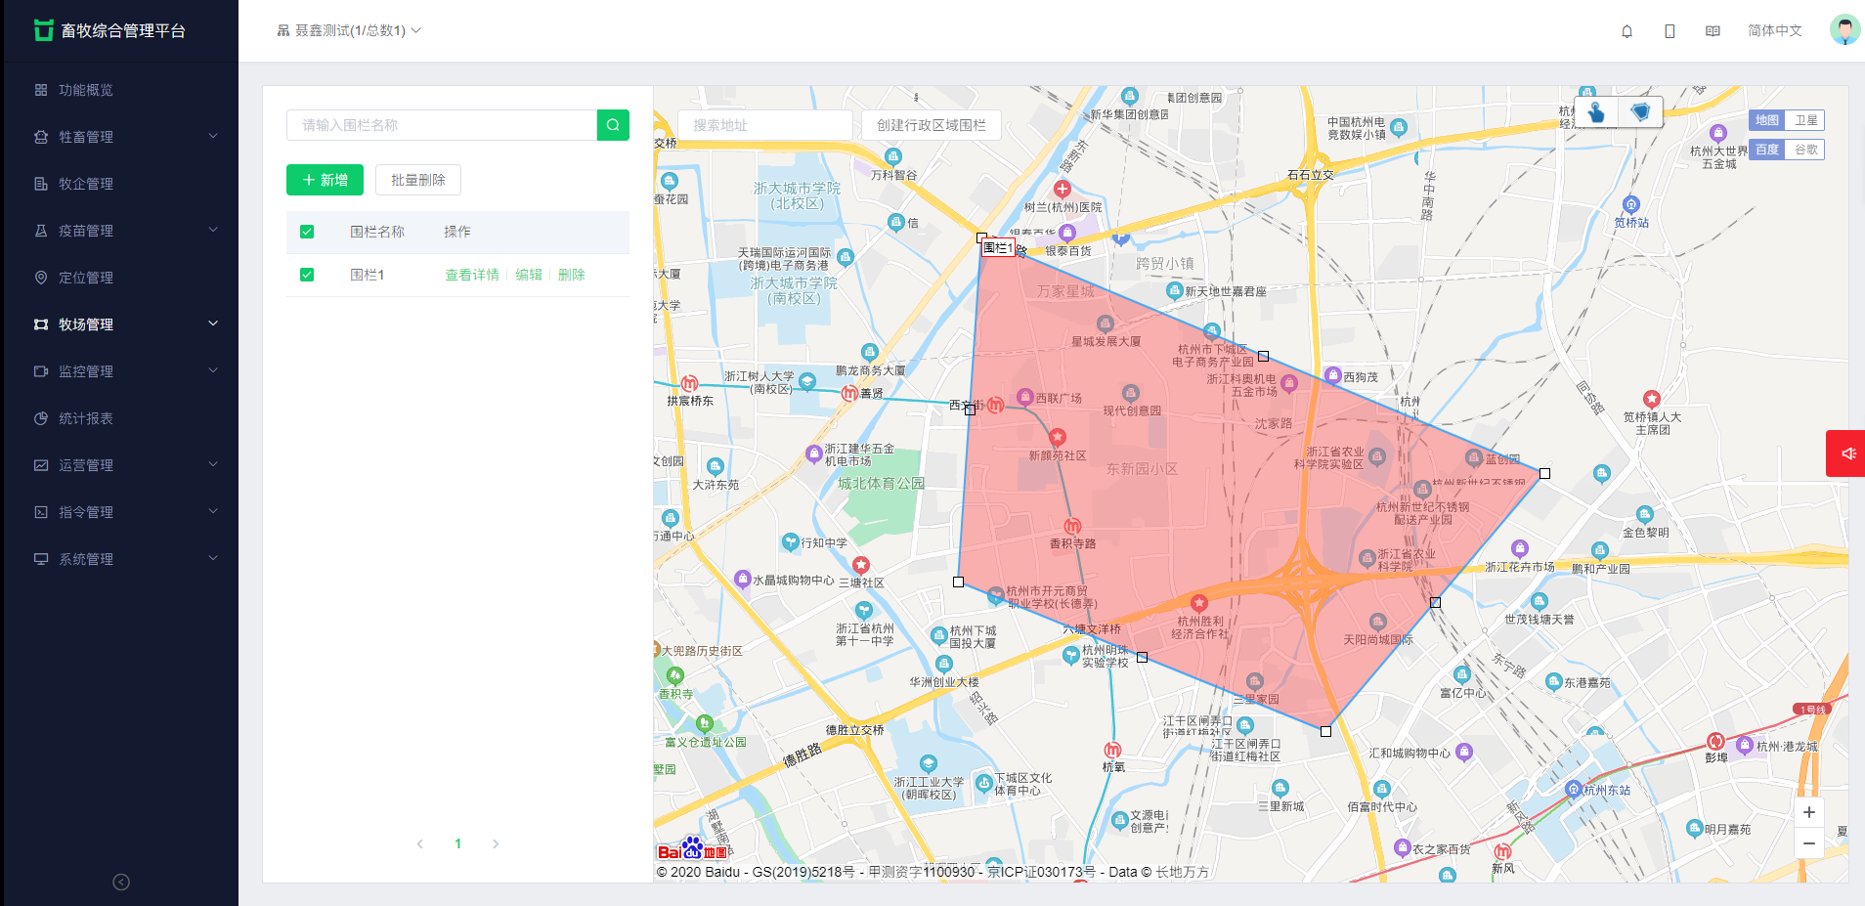Switch map to 地图 view

tap(1767, 120)
